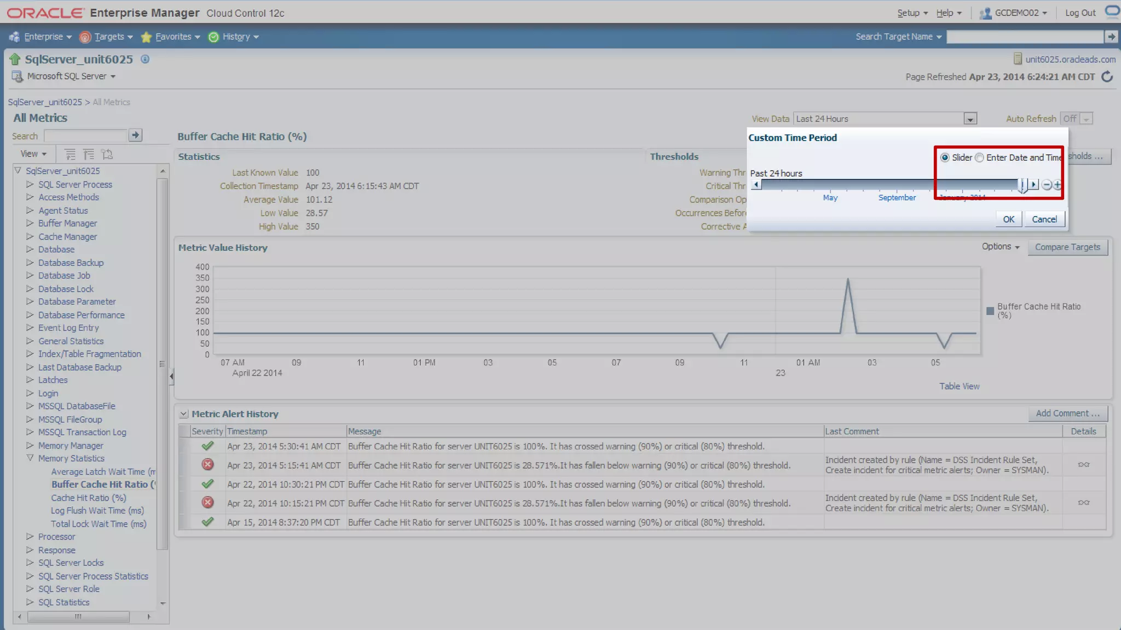Image resolution: width=1121 pixels, height=630 pixels.
Task: Collapse the Memory Statistics tree node
Action: (x=30, y=458)
